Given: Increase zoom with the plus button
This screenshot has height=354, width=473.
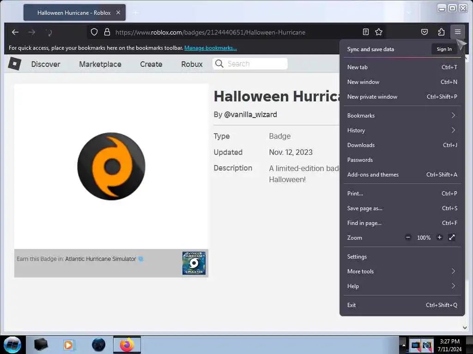Looking at the screenshot, I should point(440,237).
